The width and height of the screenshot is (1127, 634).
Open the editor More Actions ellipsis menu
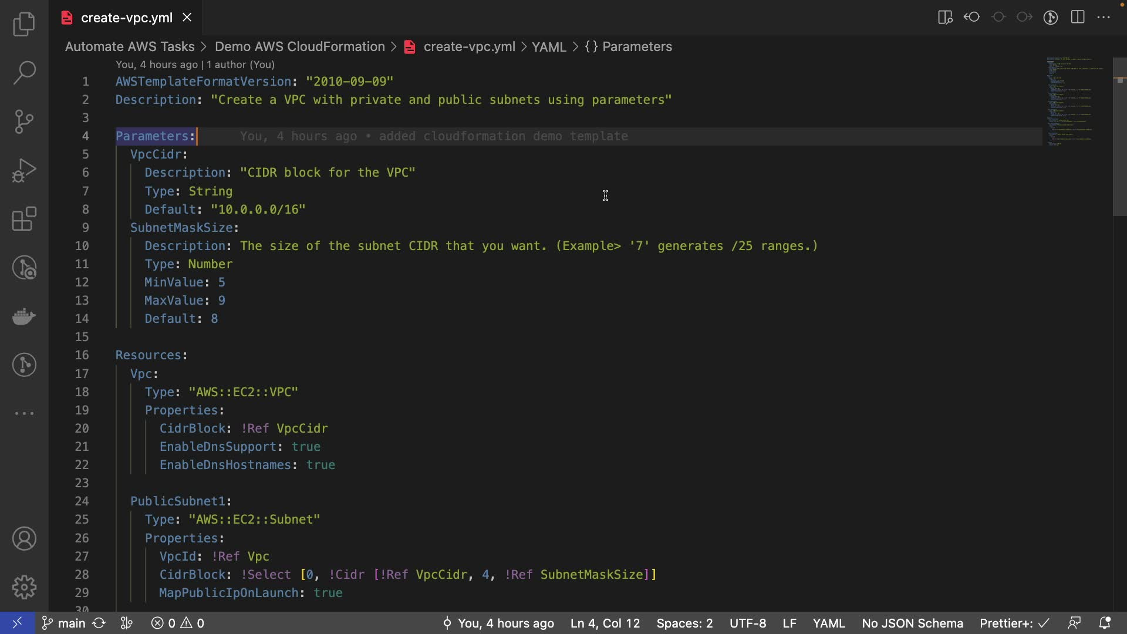click(x=1104, y=18)
